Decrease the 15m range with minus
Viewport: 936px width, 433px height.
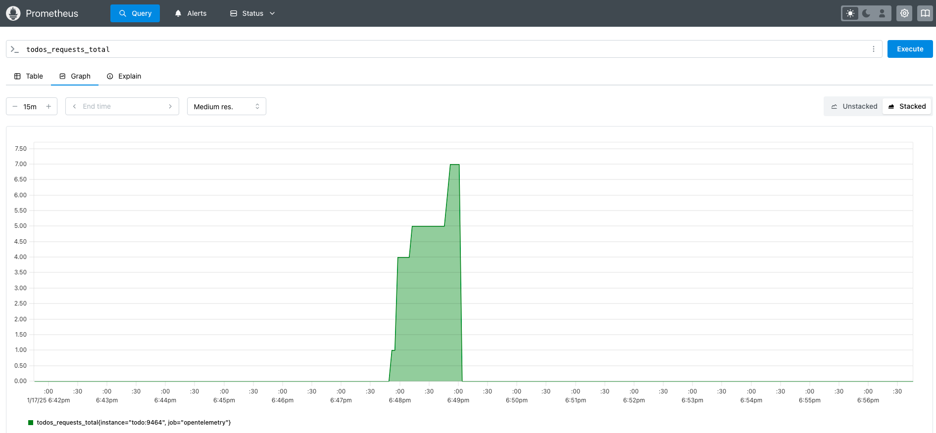point(15,106)
